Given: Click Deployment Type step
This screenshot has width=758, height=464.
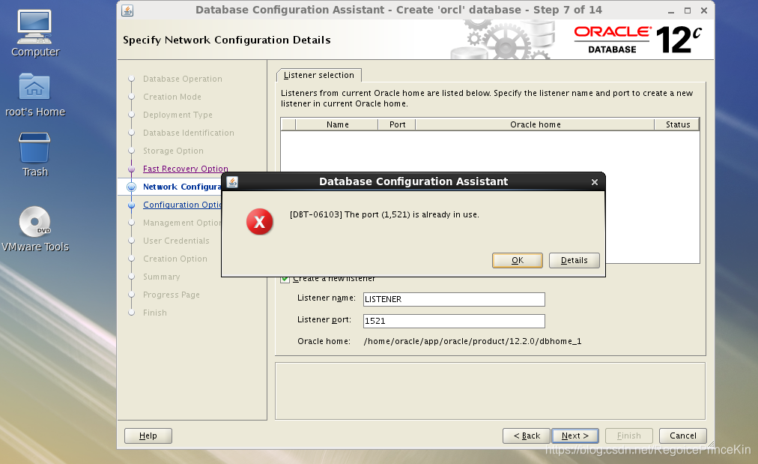Looking at the screenshot, I should tap(178, 115).
